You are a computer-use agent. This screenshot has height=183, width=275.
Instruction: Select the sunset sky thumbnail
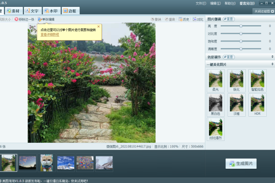27,163
